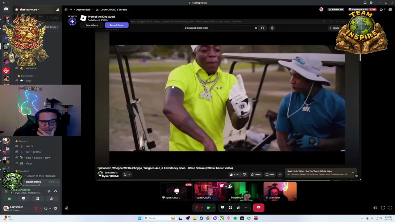Click the red stop watching stream button

[259, 208]
